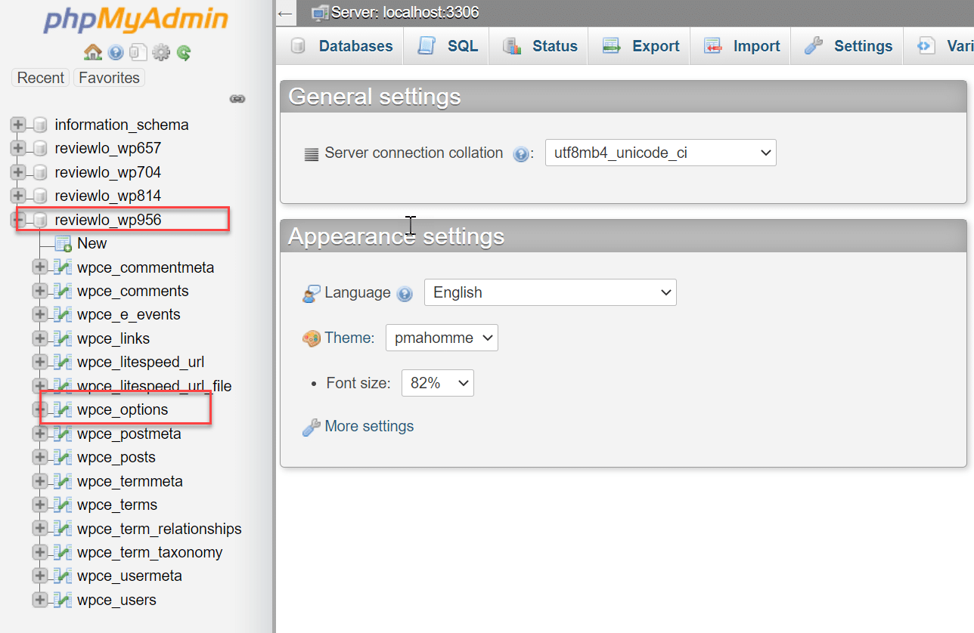Switch to the Status tab

tap(539, 46)
